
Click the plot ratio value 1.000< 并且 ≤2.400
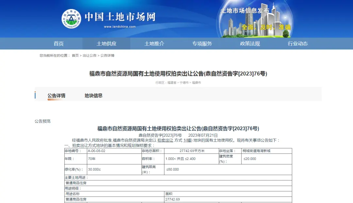point(192,159)
